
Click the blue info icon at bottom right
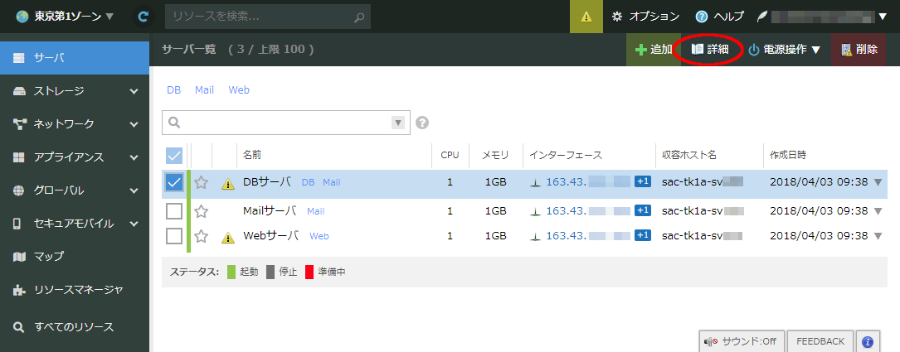[x=867, y=341]
